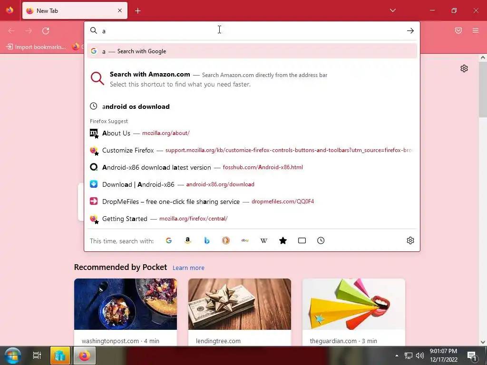Open the Firefox application menu (hamburger)
487x365 pixels.
click(x=476, y=30)
